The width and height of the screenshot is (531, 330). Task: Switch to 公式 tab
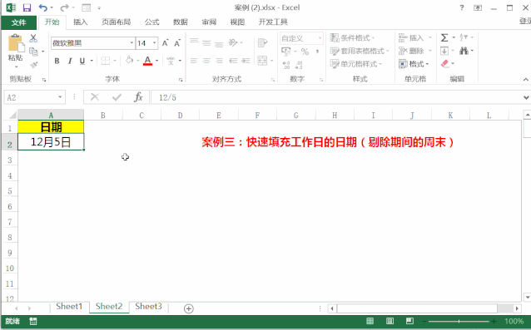(151, 22)
